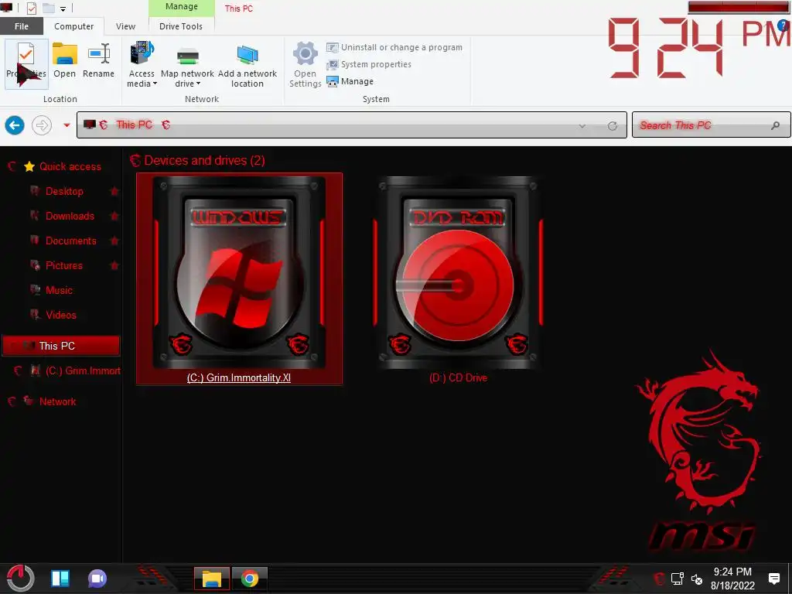Click the Open folder icon in ribbon
The height and width of the screenshot is (594, 792).
point(65,55)
